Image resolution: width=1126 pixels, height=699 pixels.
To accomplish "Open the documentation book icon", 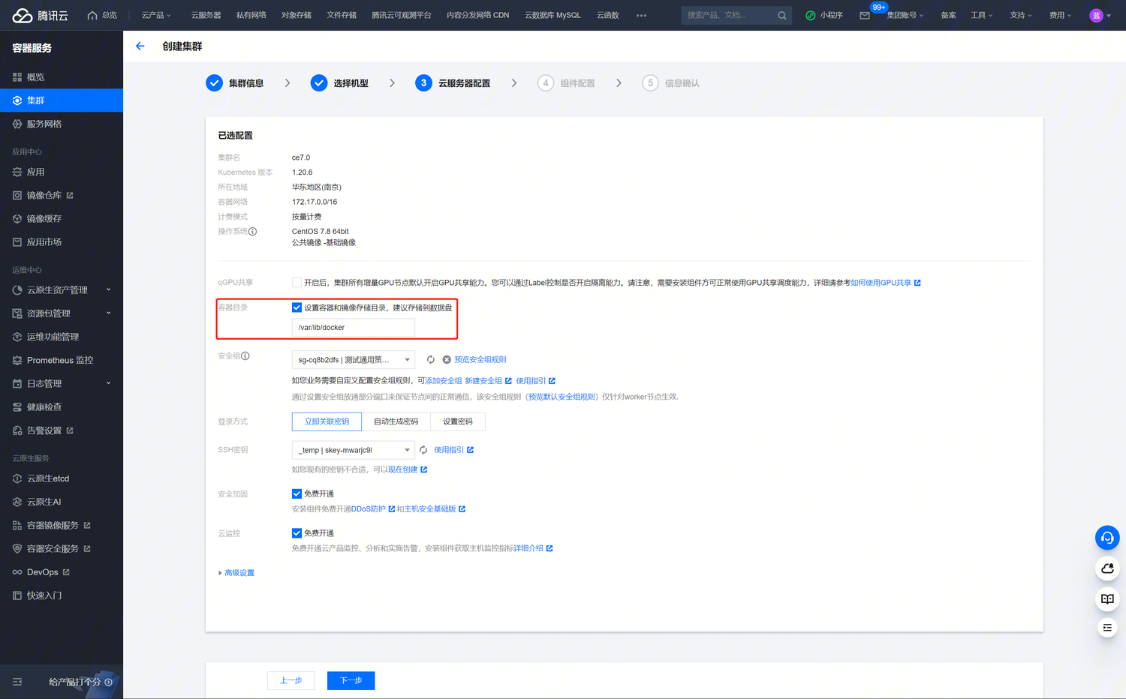I will tap(1106, 598).
